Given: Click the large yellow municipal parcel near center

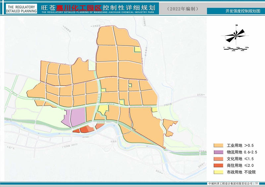Looking at the screenshot, I should click(103, 110).
